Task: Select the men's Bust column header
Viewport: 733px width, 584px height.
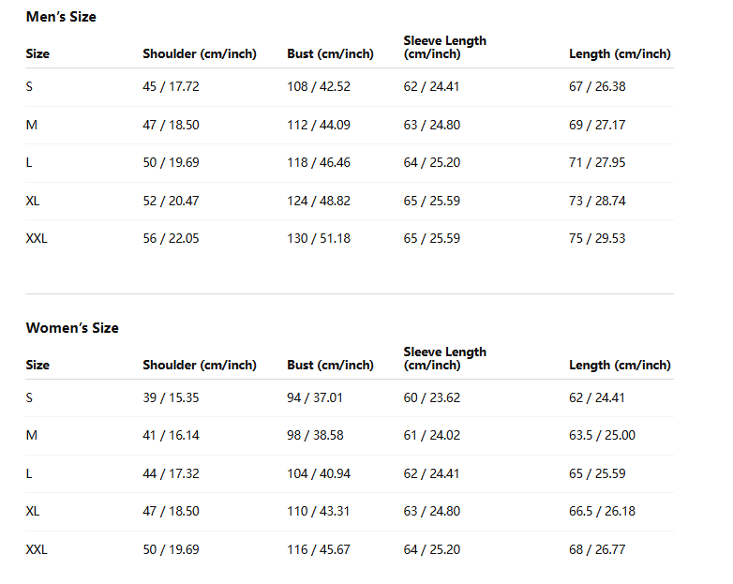Action: 331,53
